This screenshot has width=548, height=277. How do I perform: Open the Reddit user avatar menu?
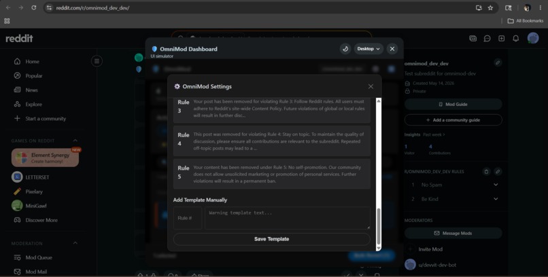click(x=533, y=38)
